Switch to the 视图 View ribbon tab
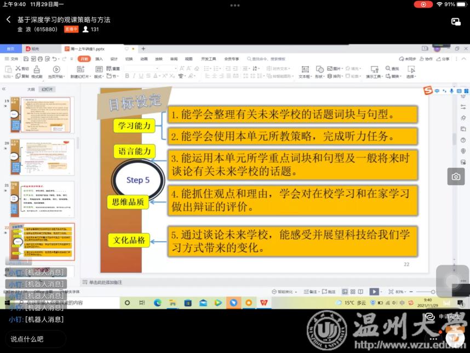 (x=188, y=59)
